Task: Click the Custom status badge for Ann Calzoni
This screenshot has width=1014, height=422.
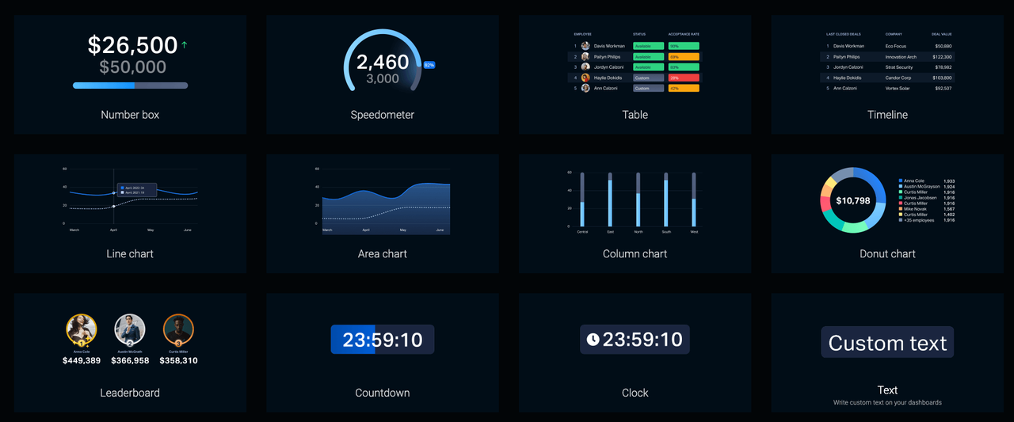Action: coord(648,89)
